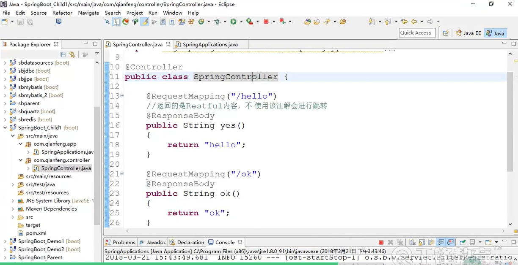The height and width of the screenshot is (265, 518).
Task: Open the Debug dropdown arrow
Action: point(225,22)
